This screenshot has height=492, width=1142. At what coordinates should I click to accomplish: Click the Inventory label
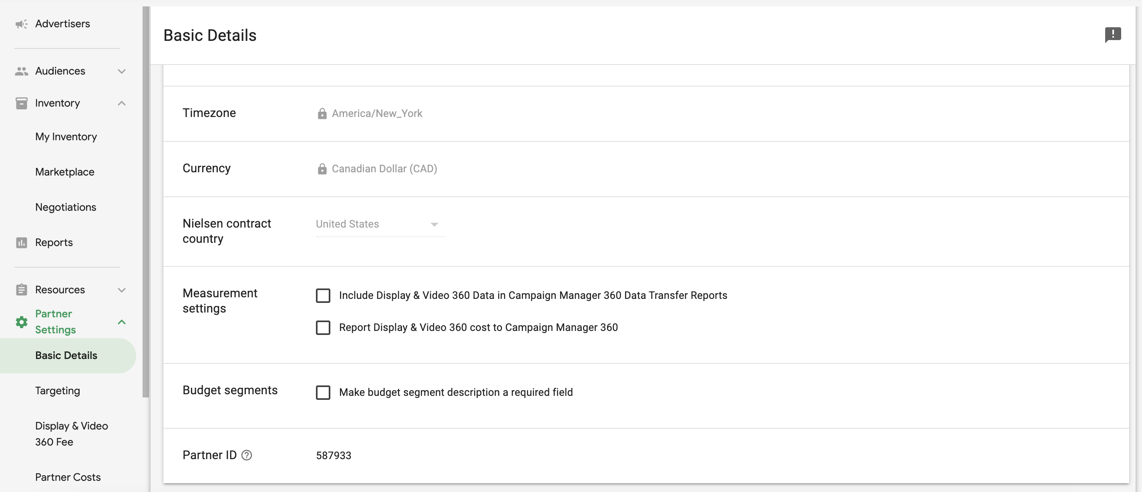(58, 103)
